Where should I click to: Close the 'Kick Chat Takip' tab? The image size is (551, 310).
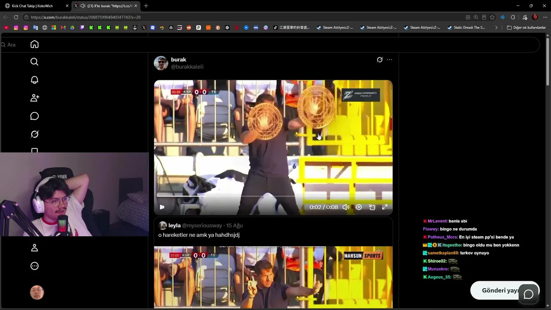[x=67, y=6]
